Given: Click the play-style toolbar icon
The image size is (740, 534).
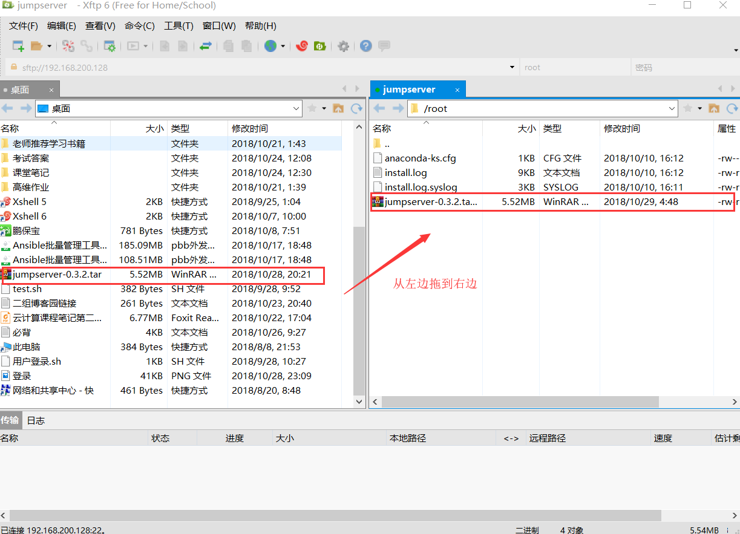Looking at the screenshot, I should (133, 46).
